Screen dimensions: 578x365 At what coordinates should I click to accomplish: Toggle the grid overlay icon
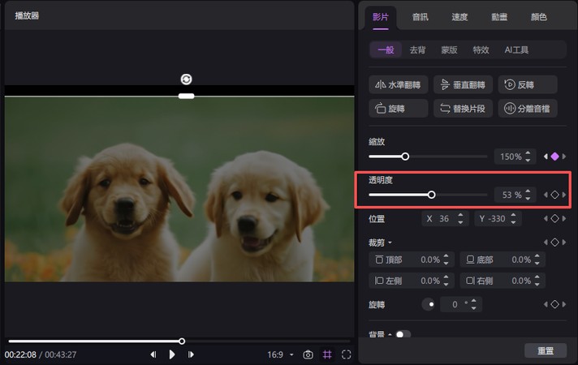click(x=327, y=354)
